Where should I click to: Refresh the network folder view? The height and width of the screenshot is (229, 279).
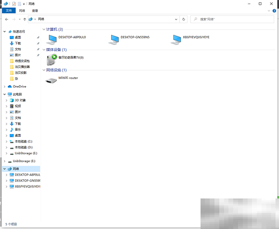[184, 19]
